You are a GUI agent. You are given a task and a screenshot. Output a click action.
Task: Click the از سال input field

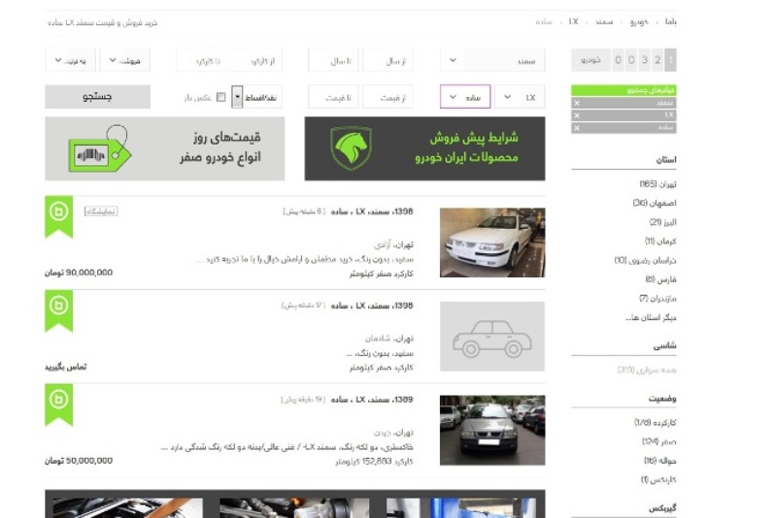click(388, 60)
